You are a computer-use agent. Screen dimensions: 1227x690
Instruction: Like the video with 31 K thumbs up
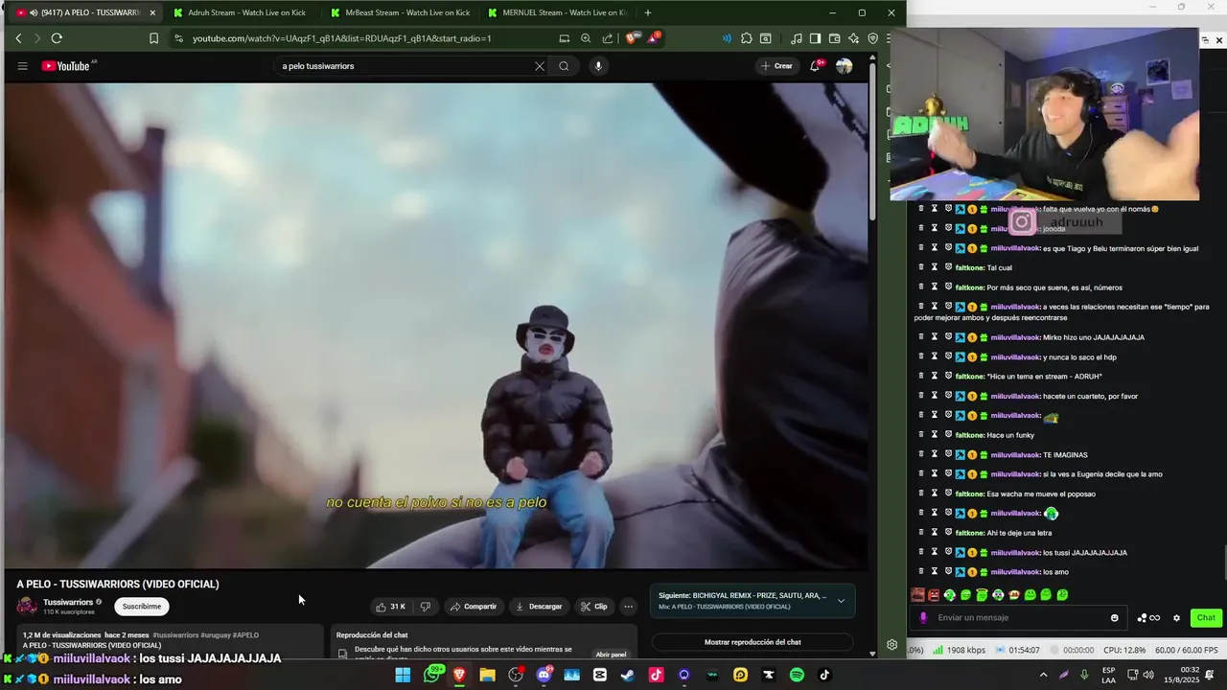tap(391, 607)
